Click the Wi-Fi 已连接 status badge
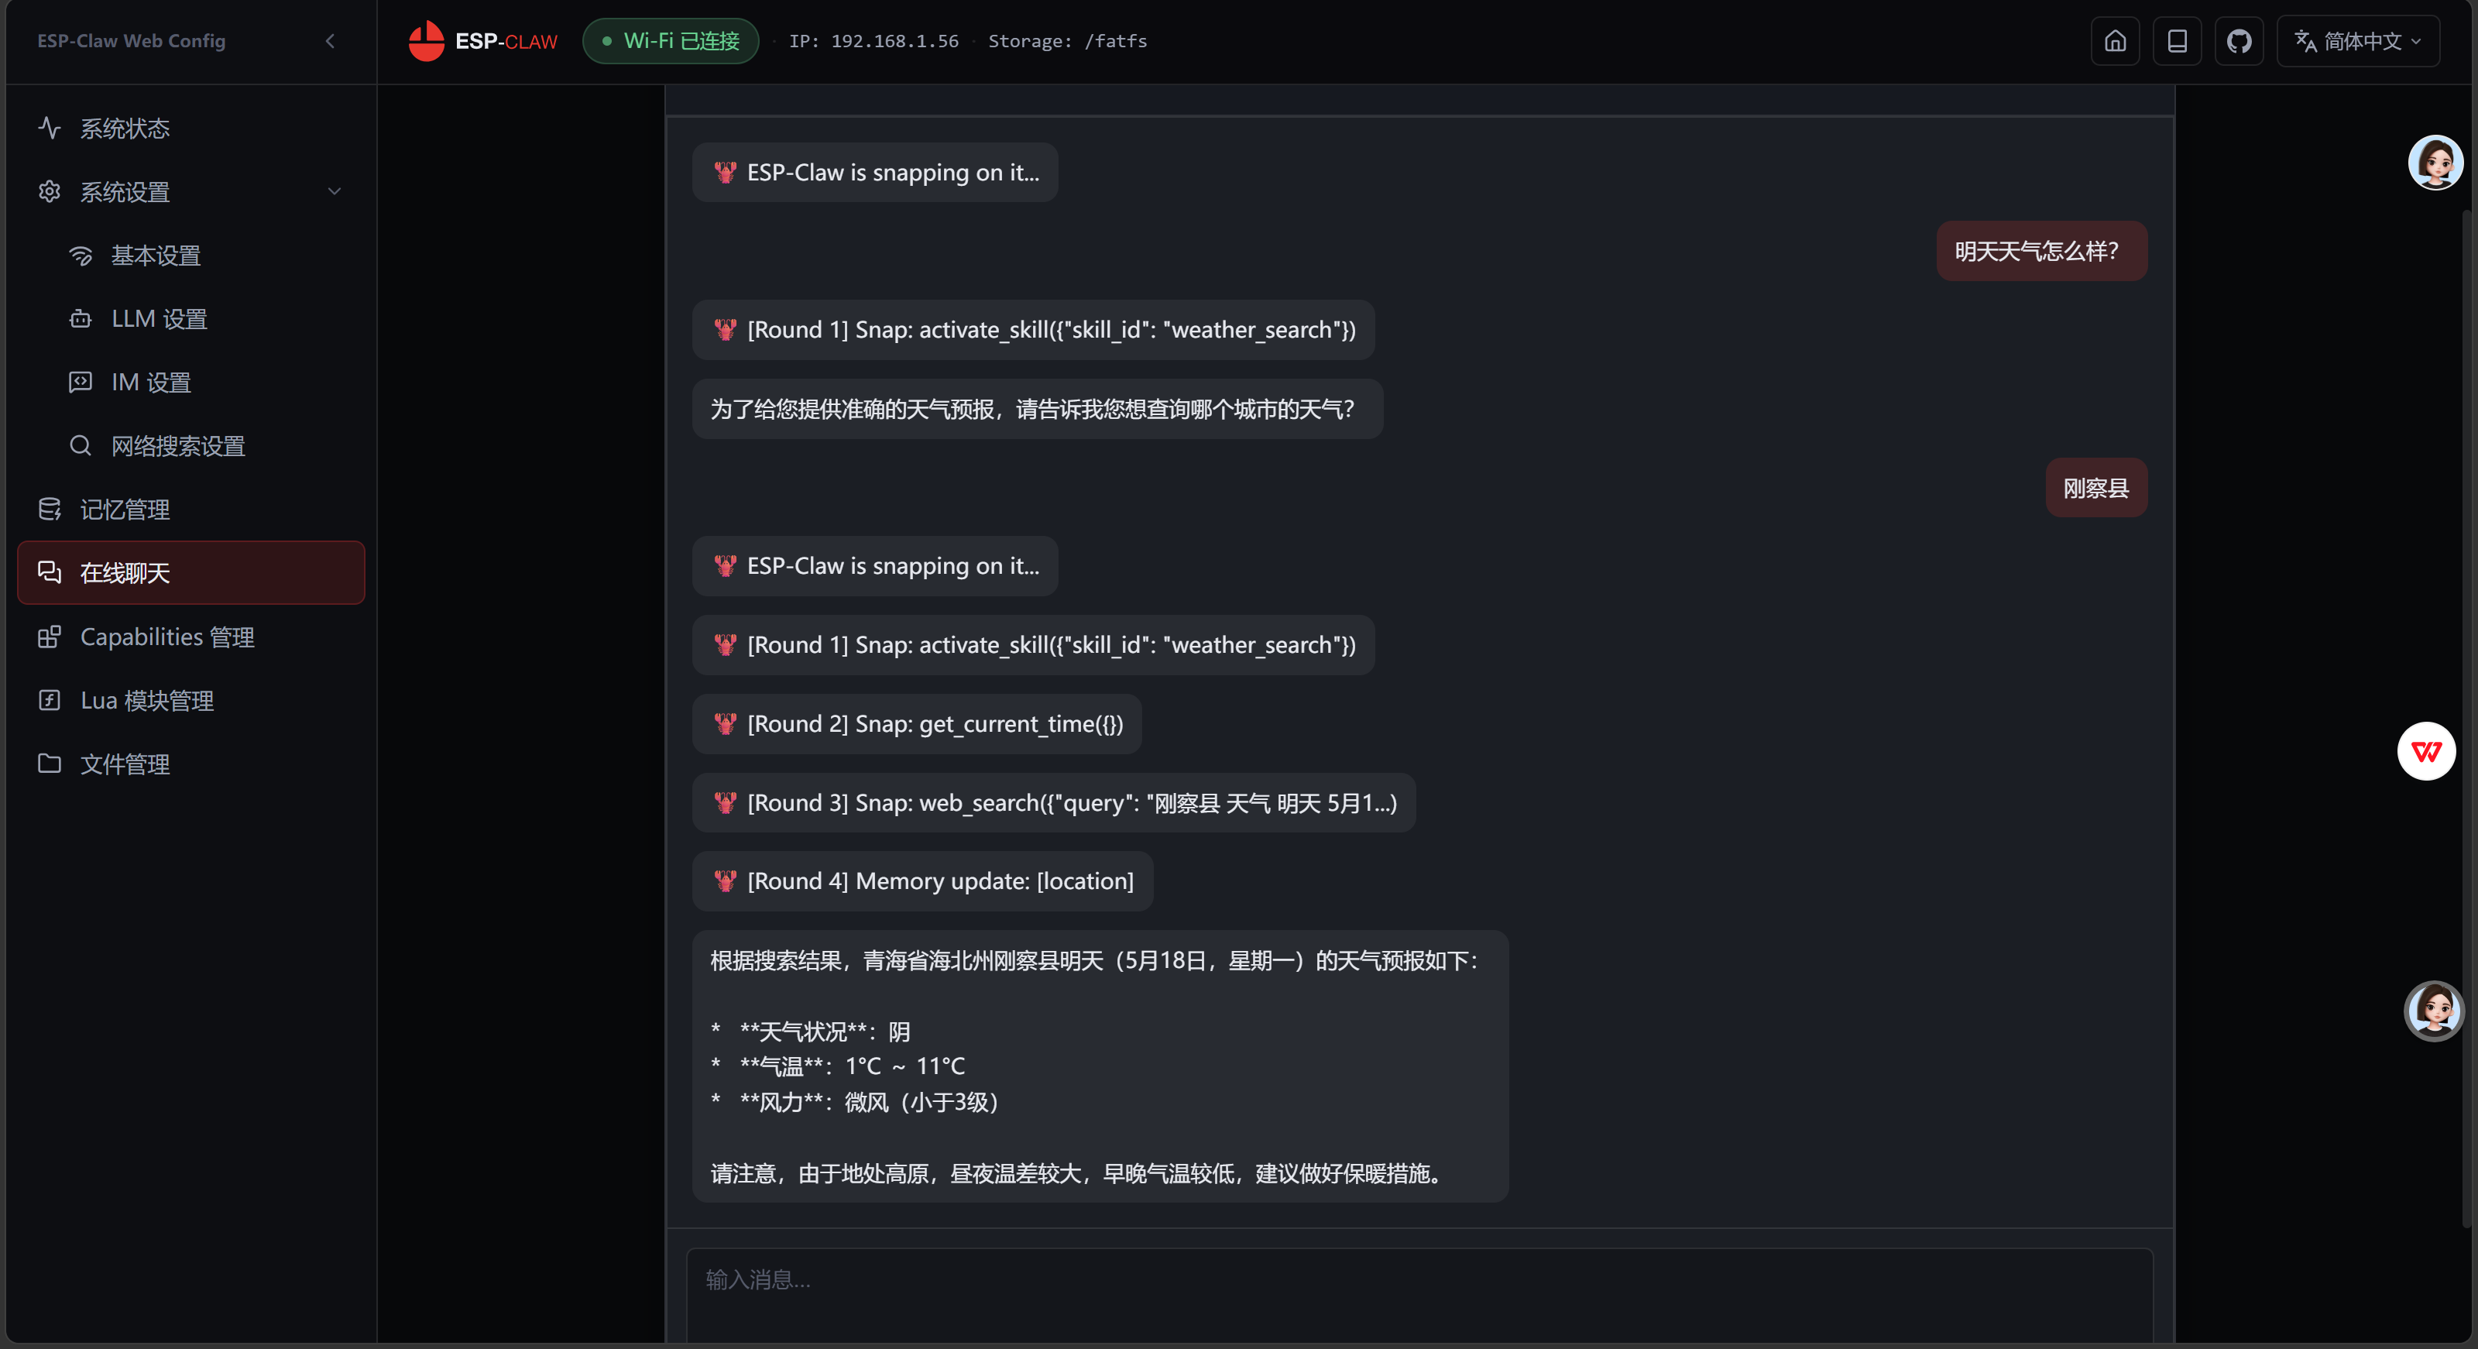The image size is (2478, 1349). (671, 40)
